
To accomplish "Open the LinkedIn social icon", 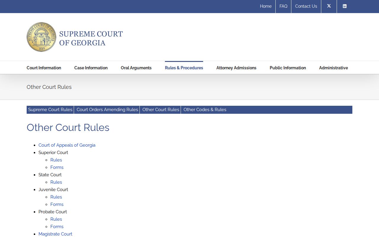I will click(345, 6).
